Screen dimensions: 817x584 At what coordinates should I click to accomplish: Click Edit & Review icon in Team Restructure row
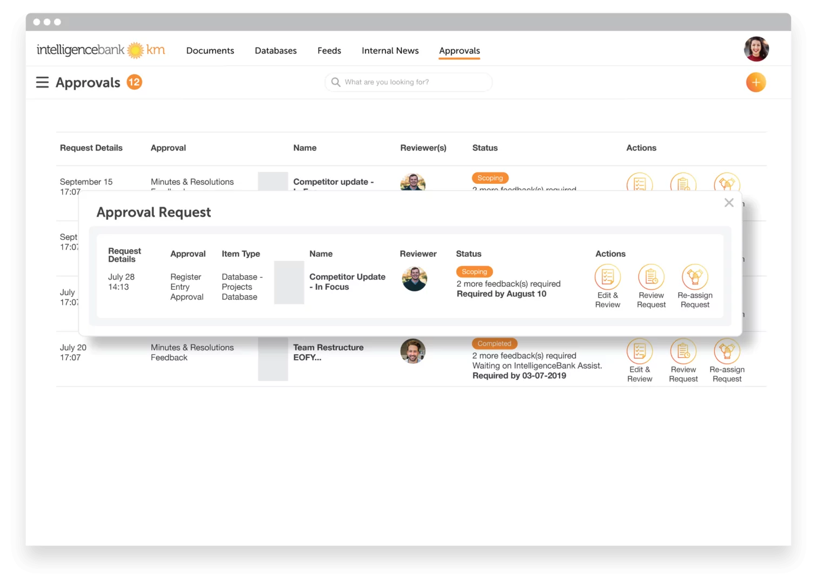(640, 351)
